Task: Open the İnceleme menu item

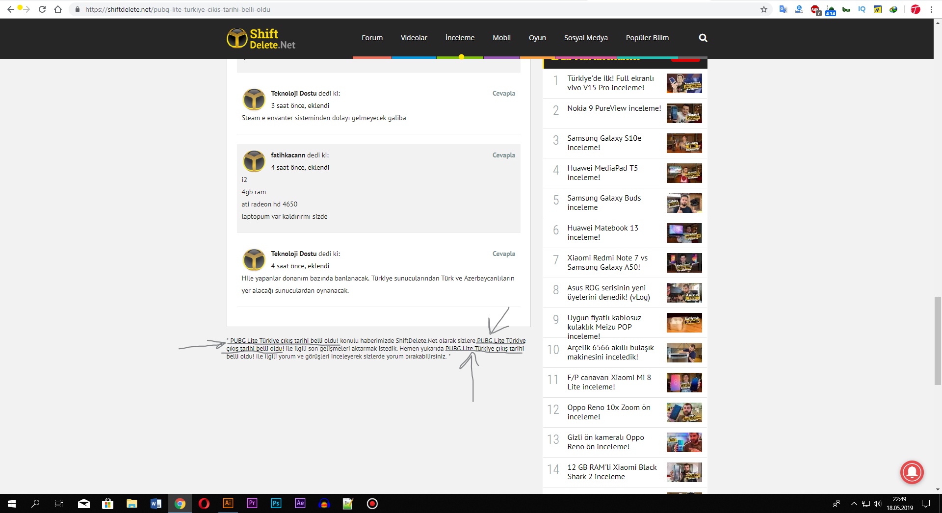Action: (460, 38)
